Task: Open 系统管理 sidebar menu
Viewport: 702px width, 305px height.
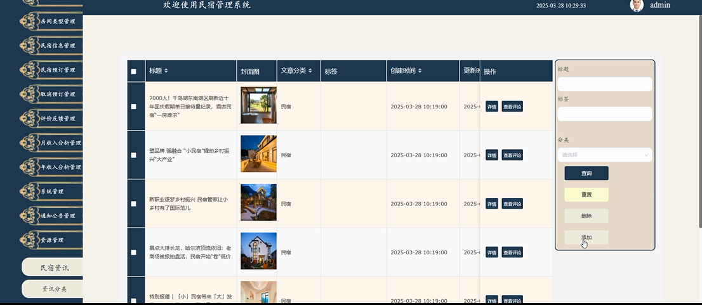Action: click(51, 191)
